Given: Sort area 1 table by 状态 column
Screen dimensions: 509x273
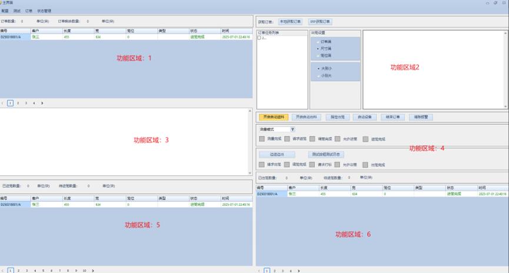Looking at the screenshot, I should (205, 31).
